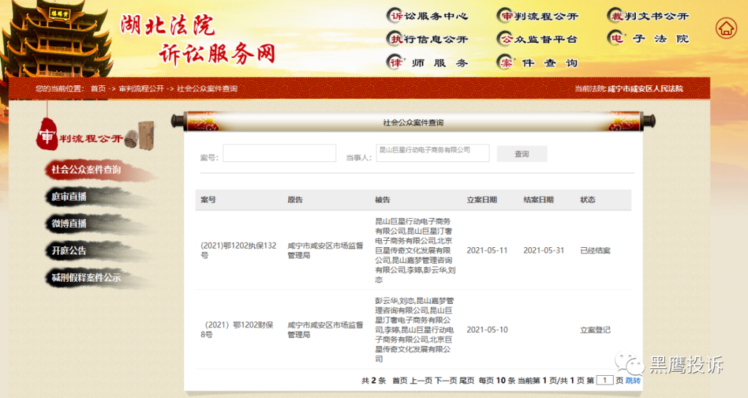This screenshot has width=748, height=398.
Task: Click 状态 column header
Action: click(x=588, y=200)
